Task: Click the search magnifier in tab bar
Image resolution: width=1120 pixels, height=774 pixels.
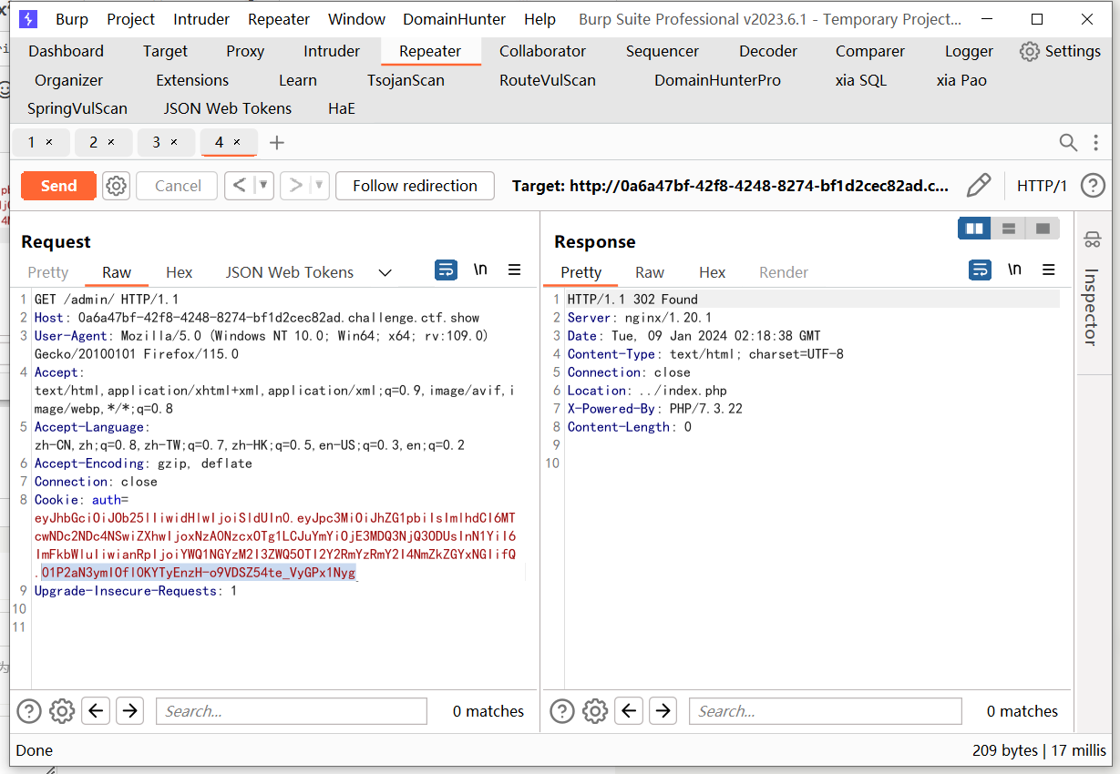Action: tap(1068, 142)
